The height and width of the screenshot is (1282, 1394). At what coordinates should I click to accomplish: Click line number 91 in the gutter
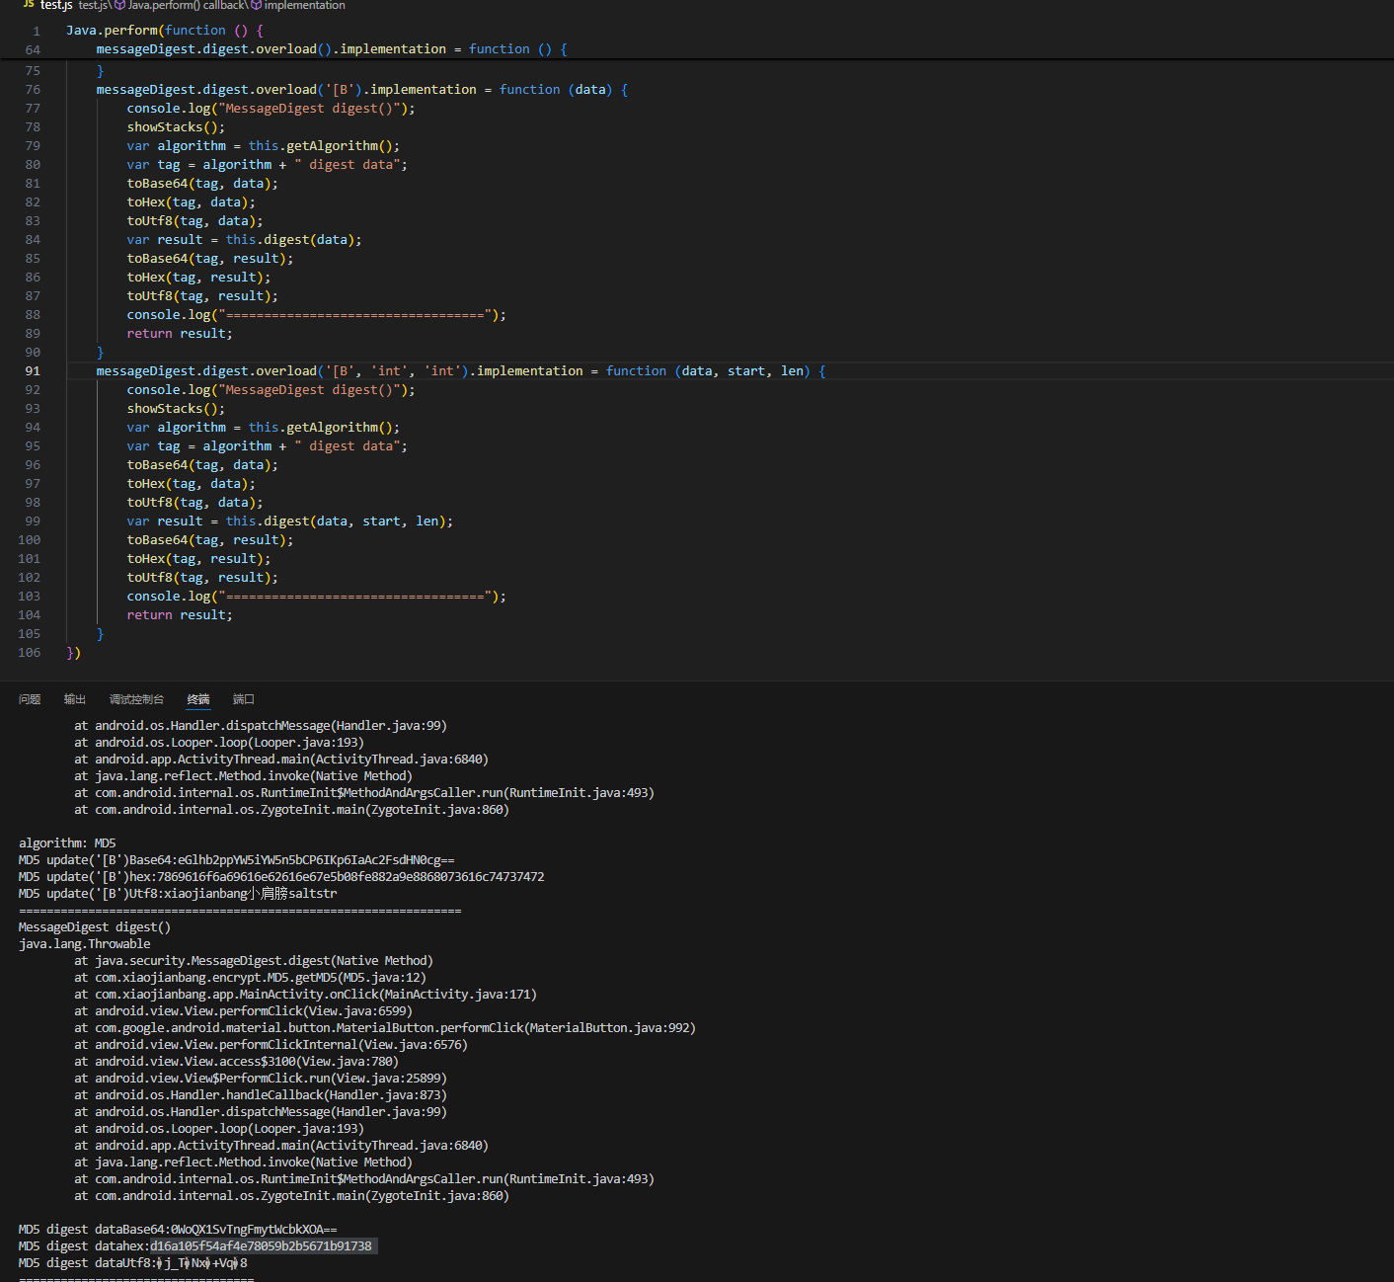[x=33, y=371]
